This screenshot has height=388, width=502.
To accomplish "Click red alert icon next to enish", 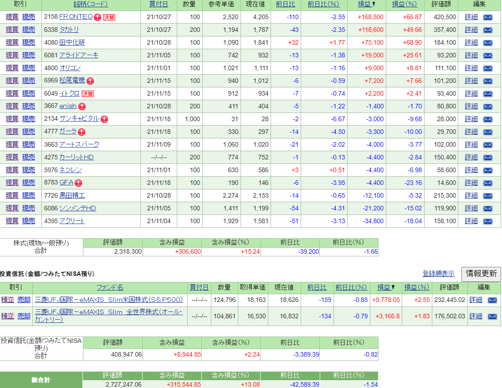I will (82, 107).
